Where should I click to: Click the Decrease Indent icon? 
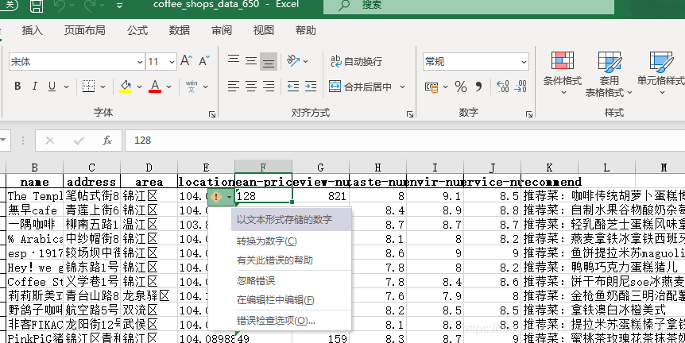click(x=293, y=87)
